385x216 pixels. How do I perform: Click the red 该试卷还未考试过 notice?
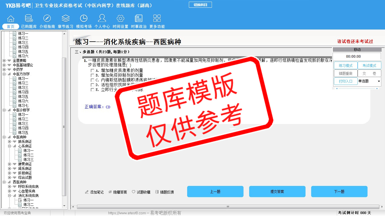tap(355, 41)
